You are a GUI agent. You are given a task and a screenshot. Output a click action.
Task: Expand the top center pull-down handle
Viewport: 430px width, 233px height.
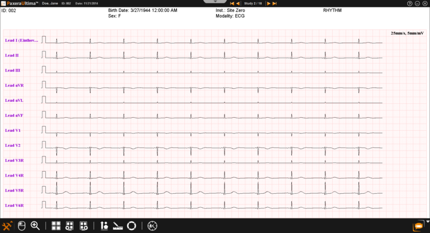click(x=215, y=2)
